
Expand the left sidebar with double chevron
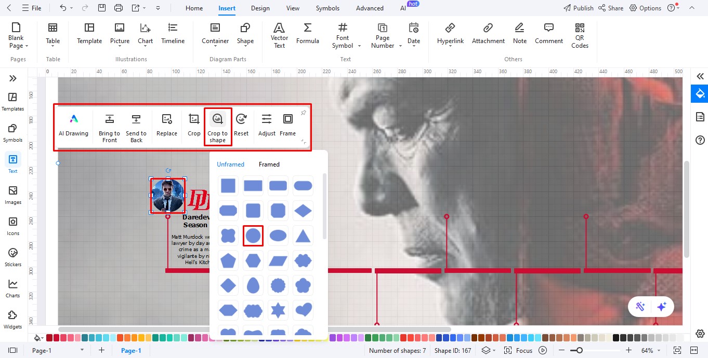point(13,78)
